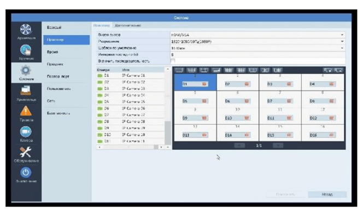
Task: Choose the single-window layout icon
Action: click(179, 70)
